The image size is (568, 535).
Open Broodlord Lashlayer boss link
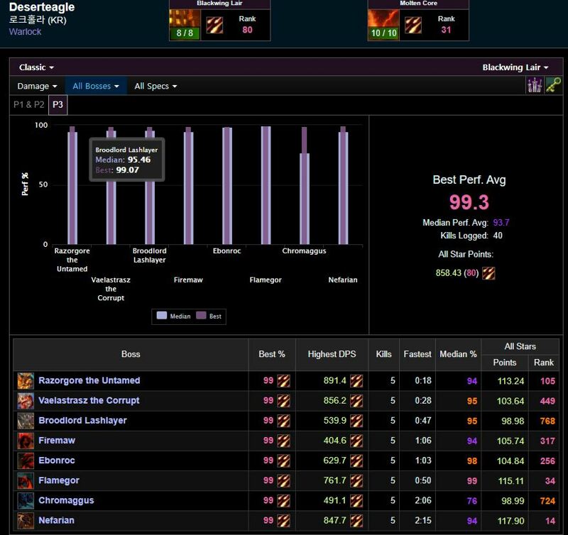(82, 420)
